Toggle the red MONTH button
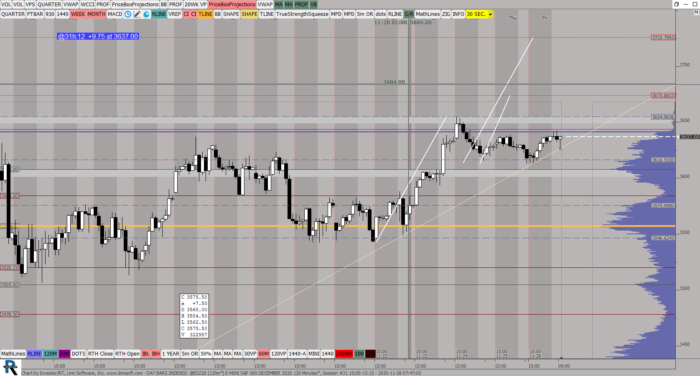Image resolution: width=700 pixels, height=376 pixels. coord(96,14)
